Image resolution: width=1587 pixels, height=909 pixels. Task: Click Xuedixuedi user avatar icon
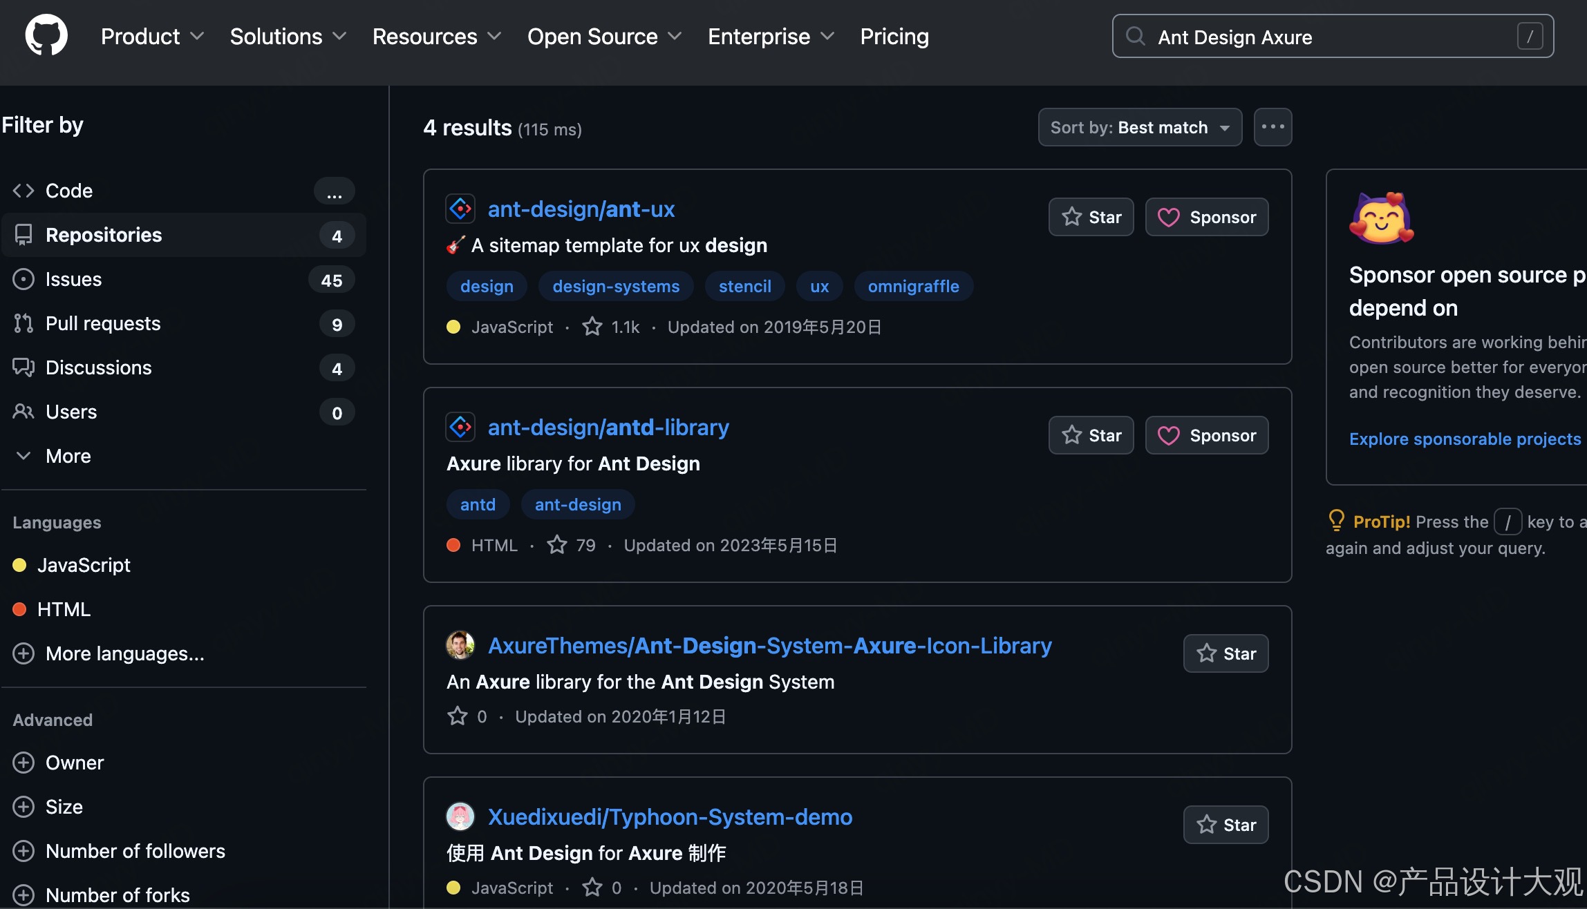460,816
